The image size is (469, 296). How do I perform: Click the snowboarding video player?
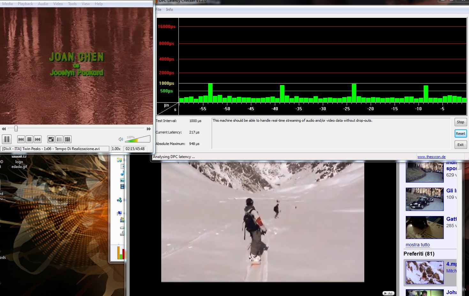[x=262, y=222]
